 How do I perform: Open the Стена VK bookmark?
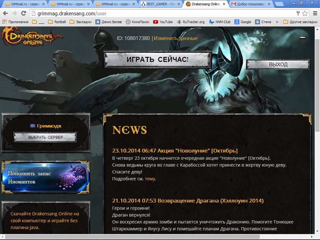tap(263, 22)
